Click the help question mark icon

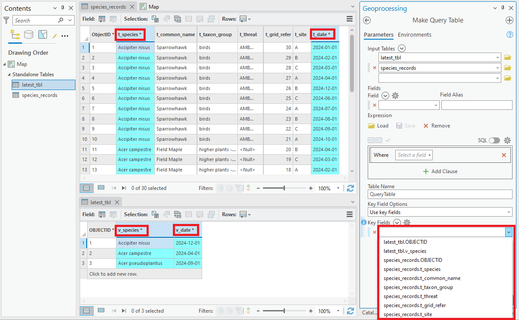pyautogui.click(x=510, y=35)
